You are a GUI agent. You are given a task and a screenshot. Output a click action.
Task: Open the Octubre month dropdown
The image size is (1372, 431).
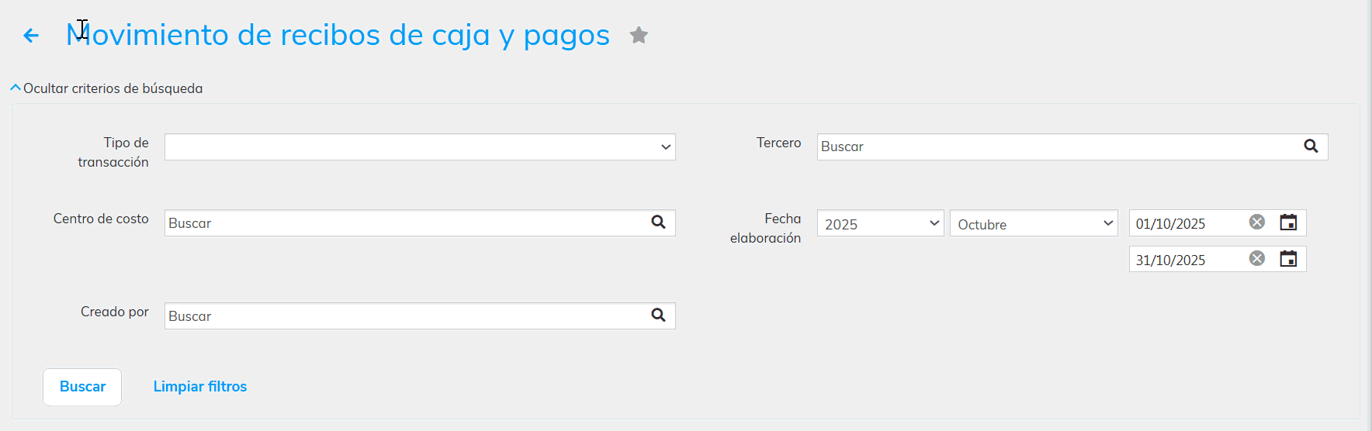tap(1033, 224)
